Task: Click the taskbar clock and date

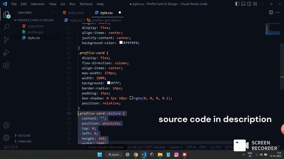Action: pyautogui.click(x=276, y=155)
